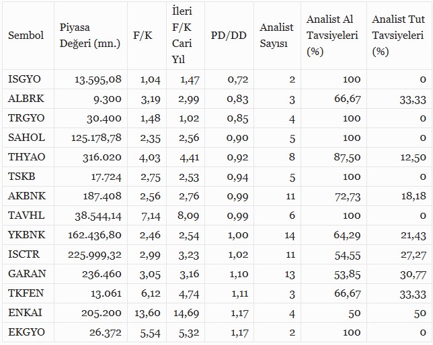Click the Analist Tut Tavsiyeleri (%) header
The width and height of the screenshot is (433, 345).
(397, 35)
